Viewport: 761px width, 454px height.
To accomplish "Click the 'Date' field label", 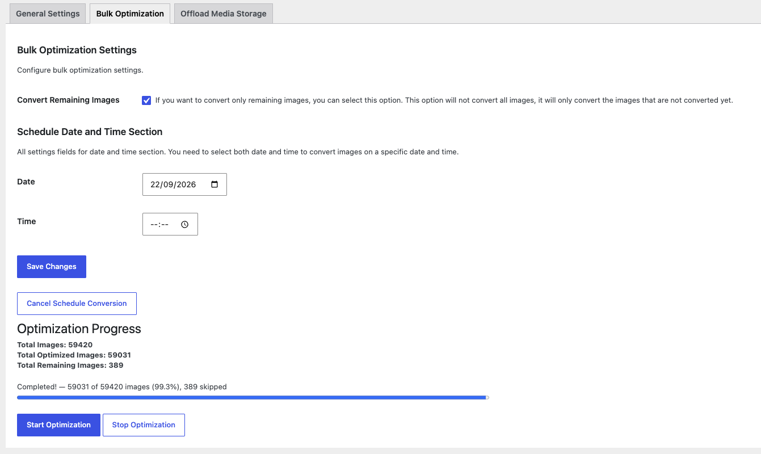I will (26, 182).
